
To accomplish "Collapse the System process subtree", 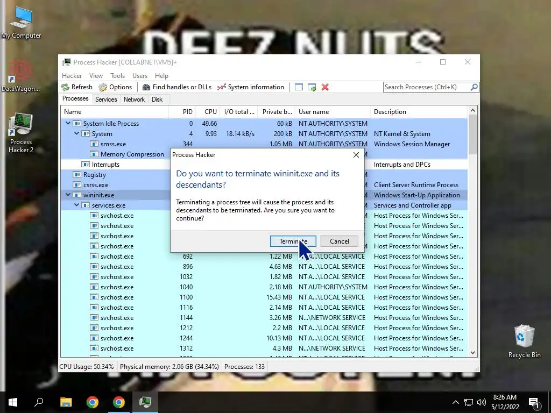I will (x=76, y=133).
